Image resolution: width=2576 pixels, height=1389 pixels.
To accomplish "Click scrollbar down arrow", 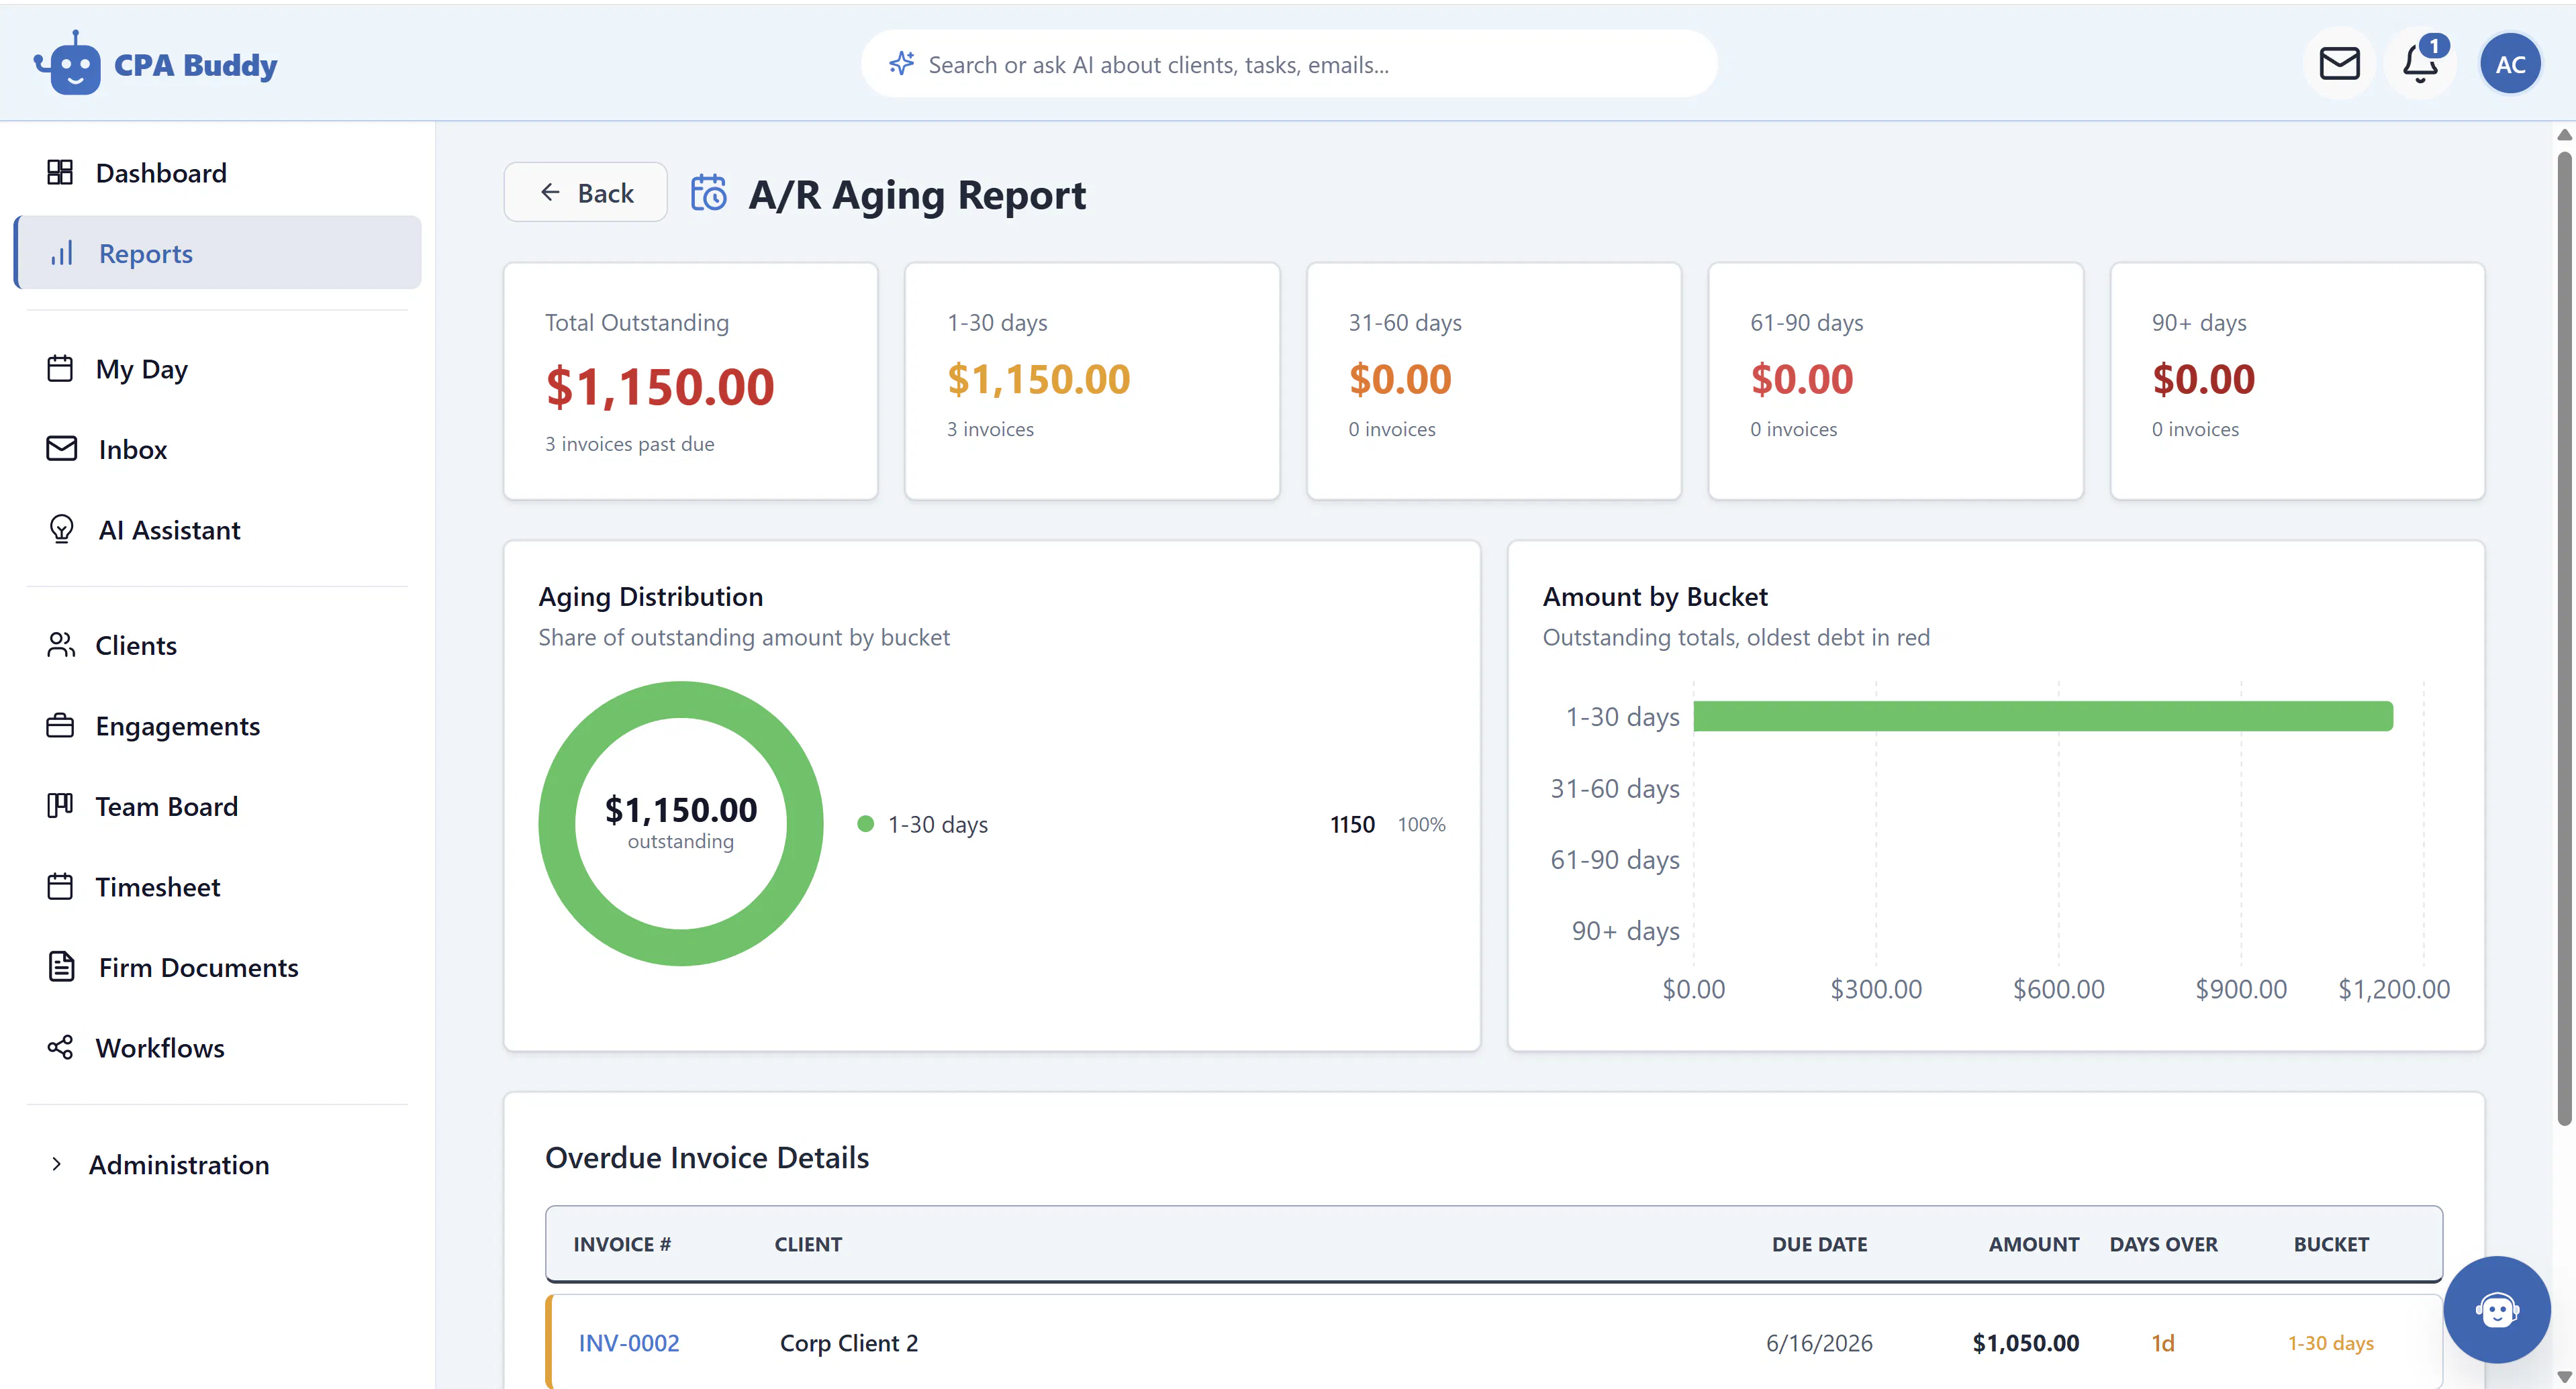I will point(2565,1377).
